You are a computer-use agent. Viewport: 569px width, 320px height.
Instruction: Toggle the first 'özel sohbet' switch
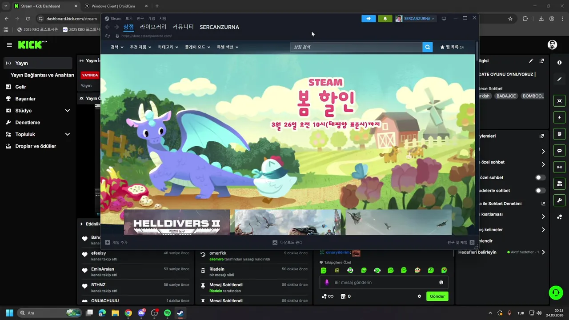pos(540,177)
